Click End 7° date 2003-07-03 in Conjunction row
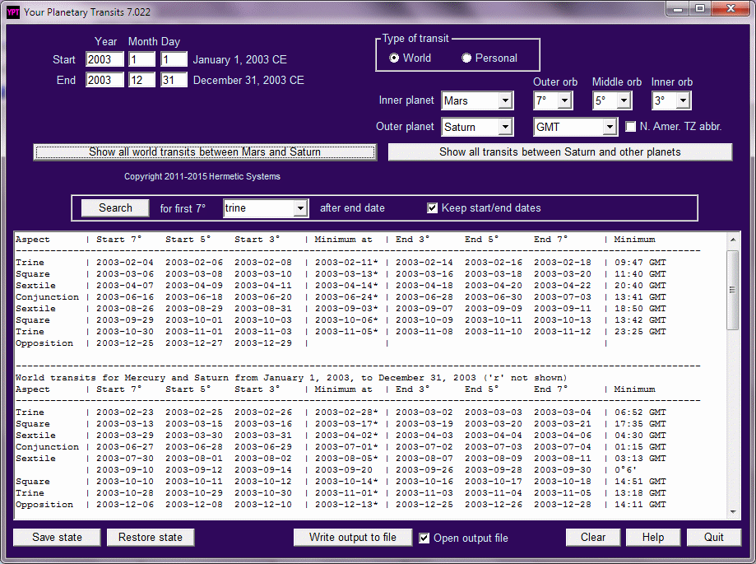The image size is (756, 564). [562, 297]
